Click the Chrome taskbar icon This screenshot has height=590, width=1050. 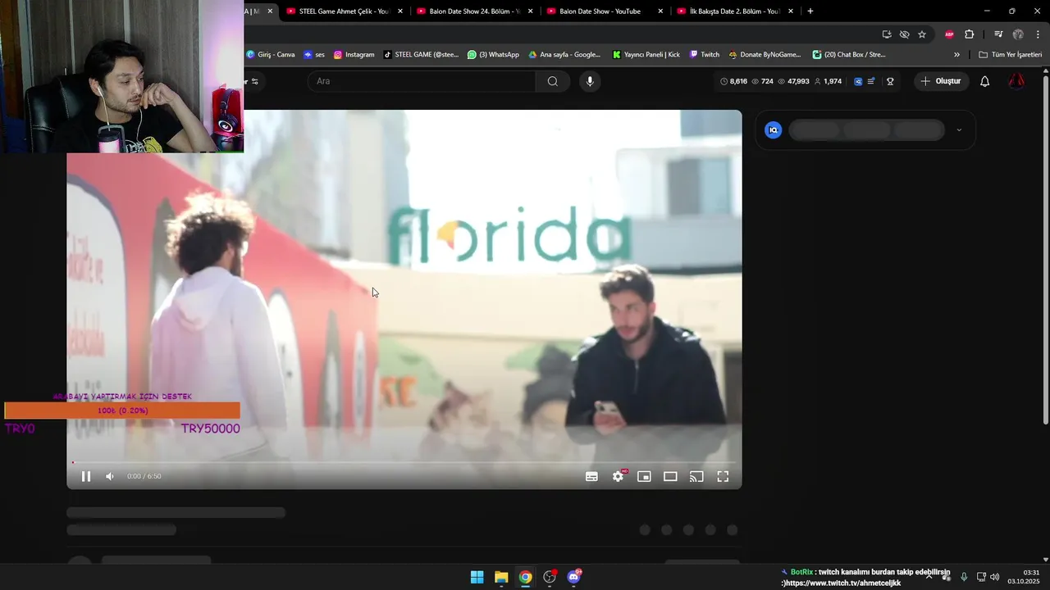[x=525, y=577]
